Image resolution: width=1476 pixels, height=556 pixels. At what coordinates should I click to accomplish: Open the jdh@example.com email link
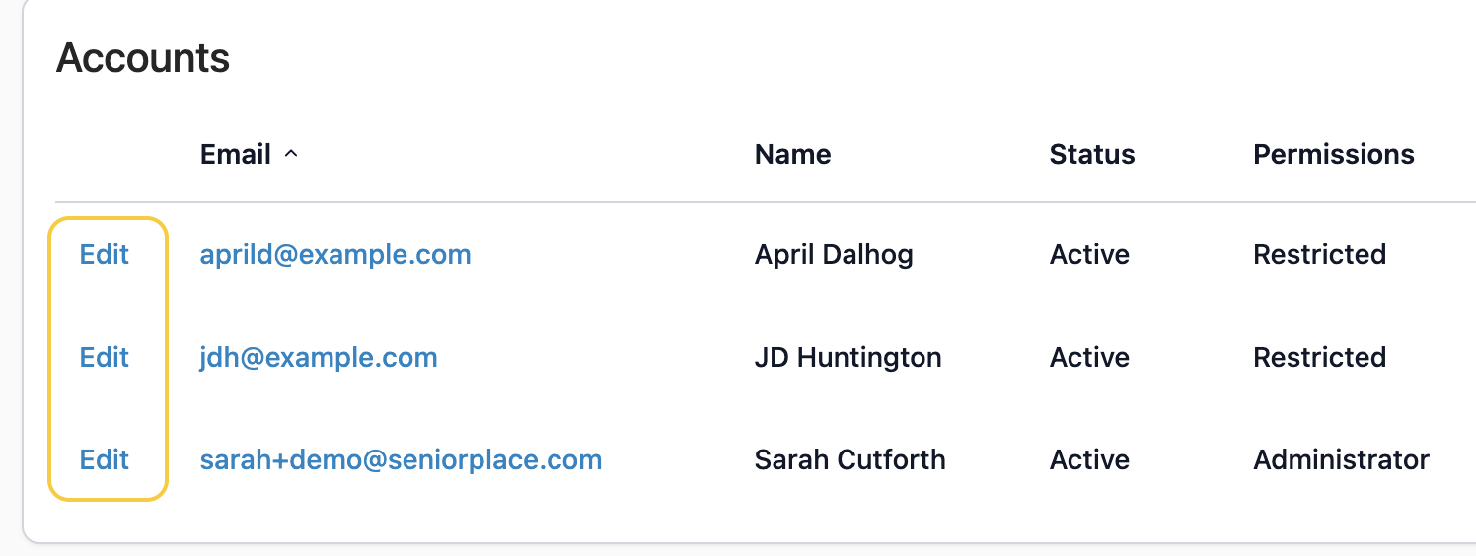319,357
